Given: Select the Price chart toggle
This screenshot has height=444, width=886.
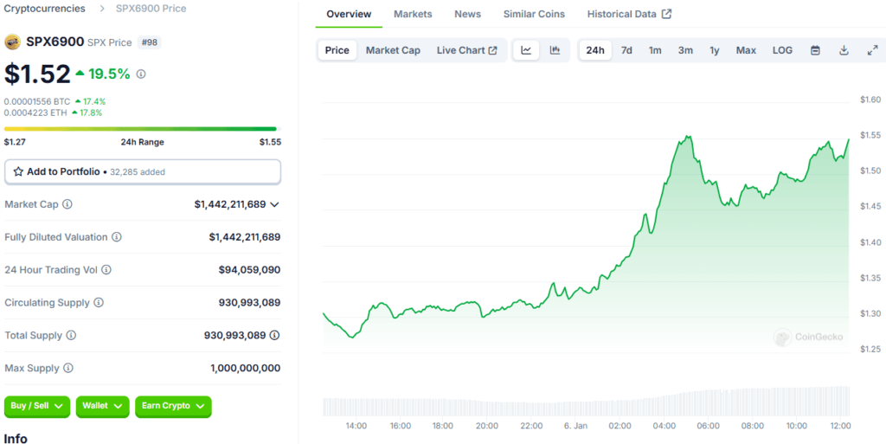Looking at the screenshot, I should coord(337,50).
